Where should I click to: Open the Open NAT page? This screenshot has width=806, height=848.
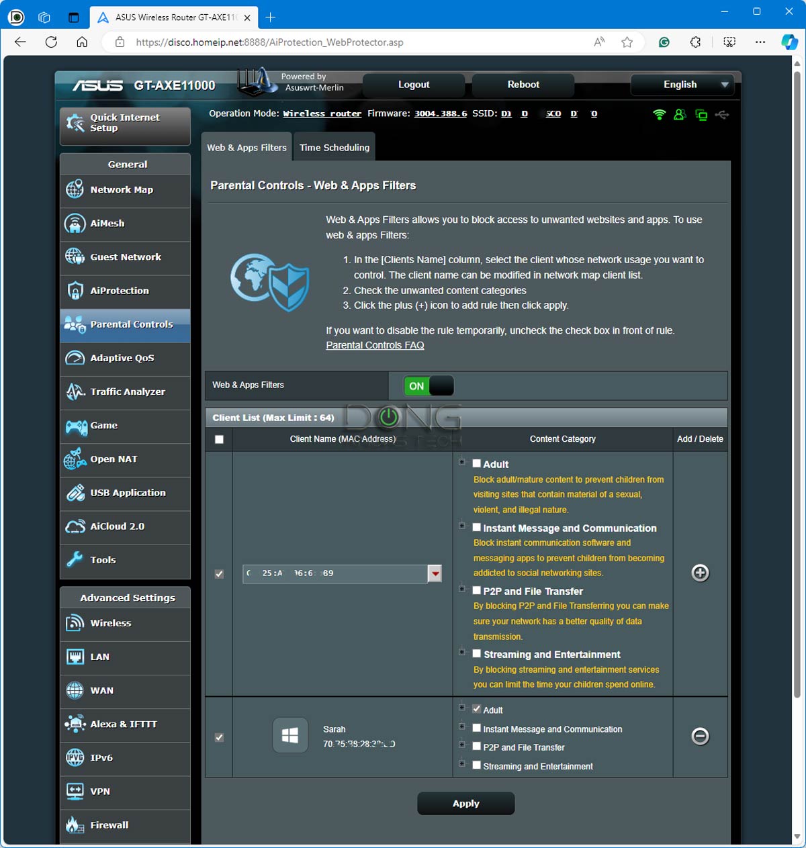click(125, 459)
